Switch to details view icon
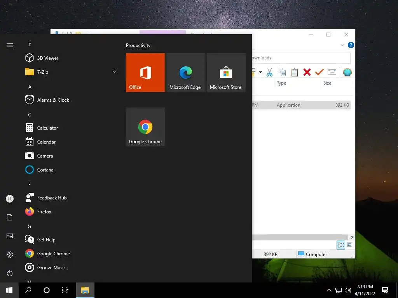 click(341, 245)
